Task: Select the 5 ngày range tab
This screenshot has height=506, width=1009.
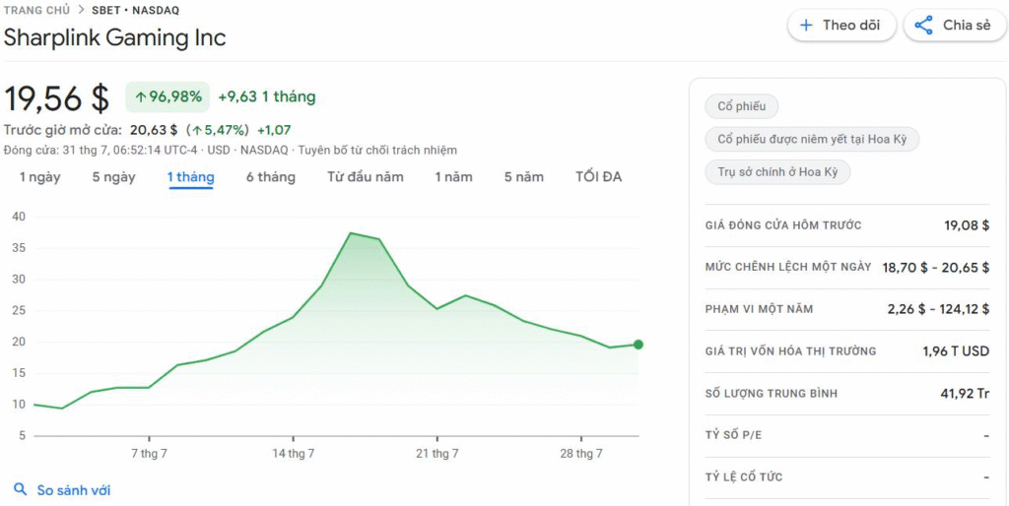Action: [114, 177]
